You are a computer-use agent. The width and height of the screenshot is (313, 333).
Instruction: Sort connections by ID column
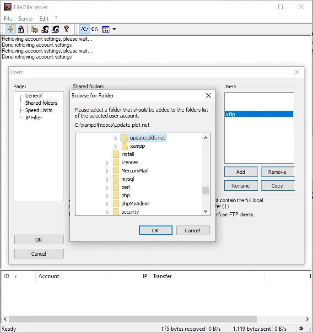tap(18, 276)
